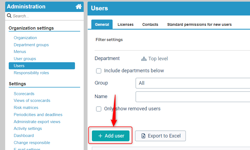Open Top level department selector
250x150 pixels.
pos(154,59)
